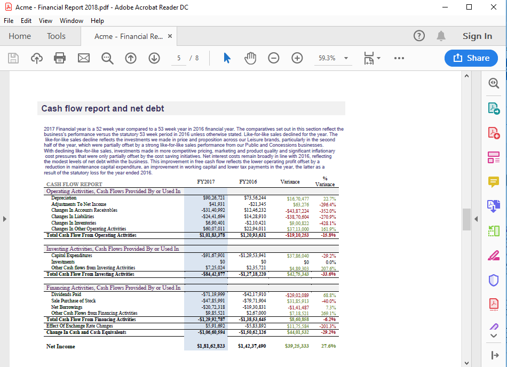Click the blue Share button

pyautogui.click(x=471, y=58)
